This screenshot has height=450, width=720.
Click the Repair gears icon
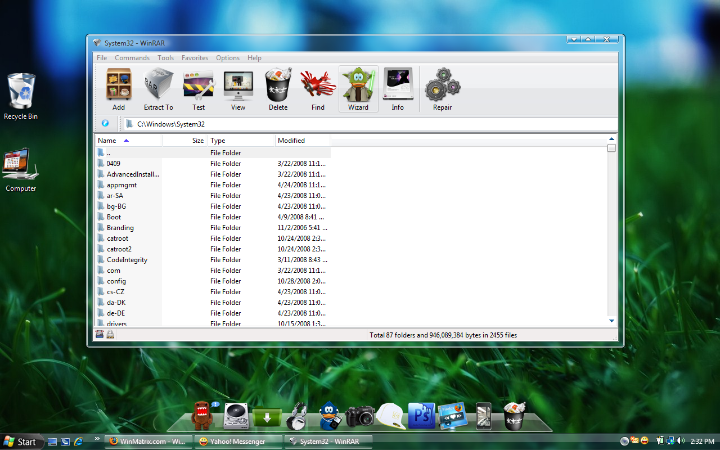coord(442,89)
